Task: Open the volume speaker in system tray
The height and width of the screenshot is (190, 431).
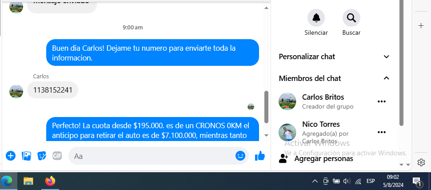Action: tap(347, 181)
